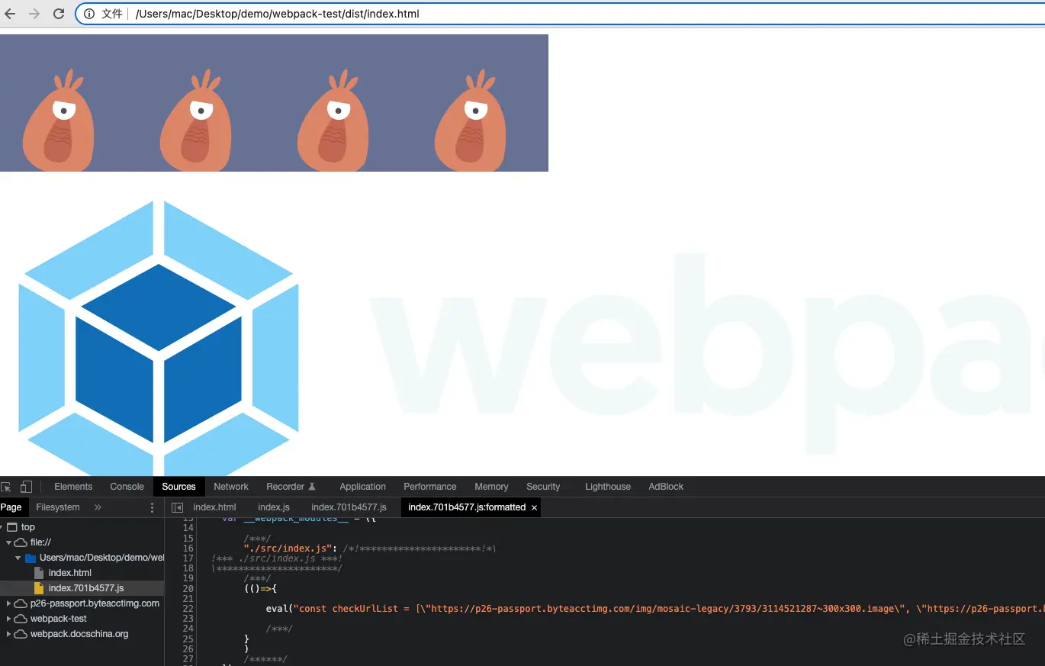Open the Application tab

(x=363, y=487)
